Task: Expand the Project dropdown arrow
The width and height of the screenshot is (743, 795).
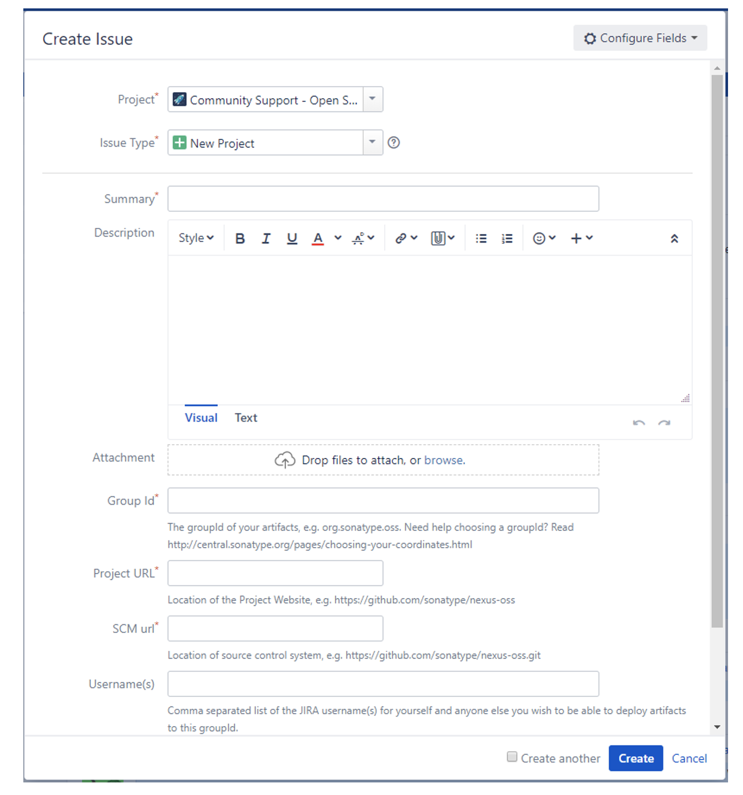Action: coord(372,99)
